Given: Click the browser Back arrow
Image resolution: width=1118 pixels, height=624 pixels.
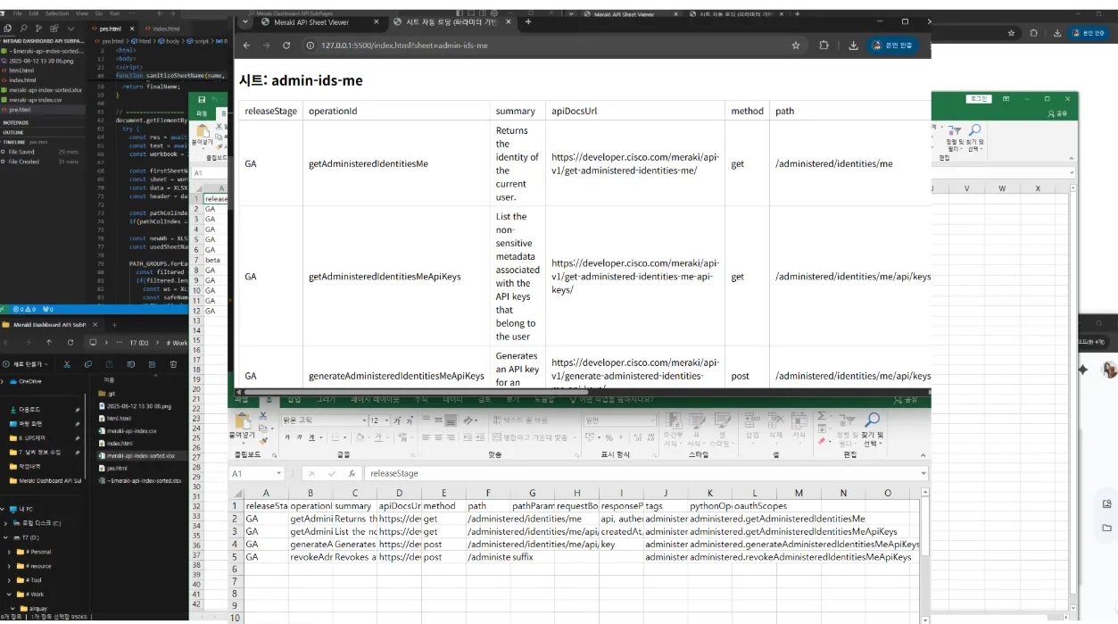Looking at the screenshot, I should click(x=245, y=46).
